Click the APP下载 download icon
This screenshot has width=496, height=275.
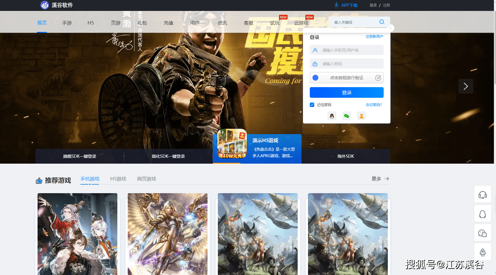(336, 5)
